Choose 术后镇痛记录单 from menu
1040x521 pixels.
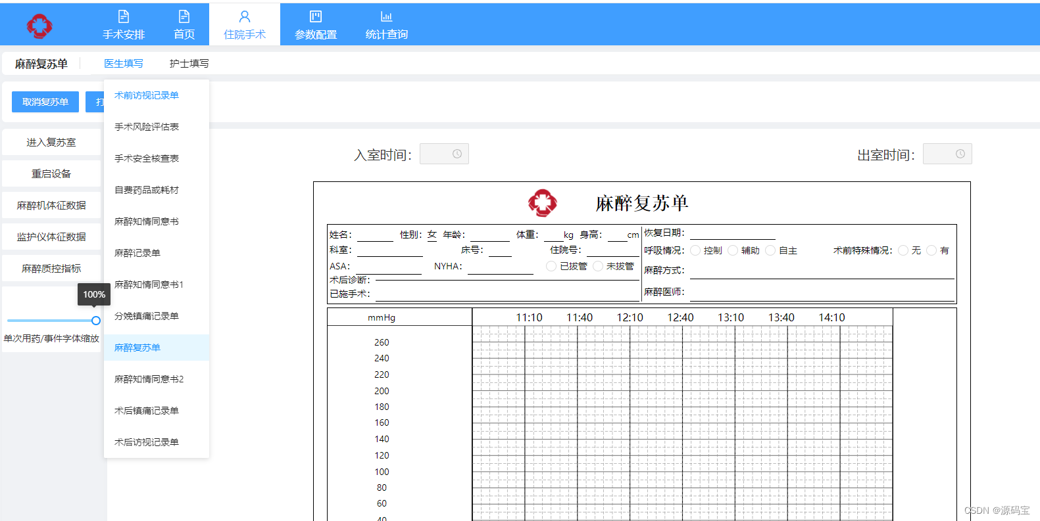[x=157, y=411]
